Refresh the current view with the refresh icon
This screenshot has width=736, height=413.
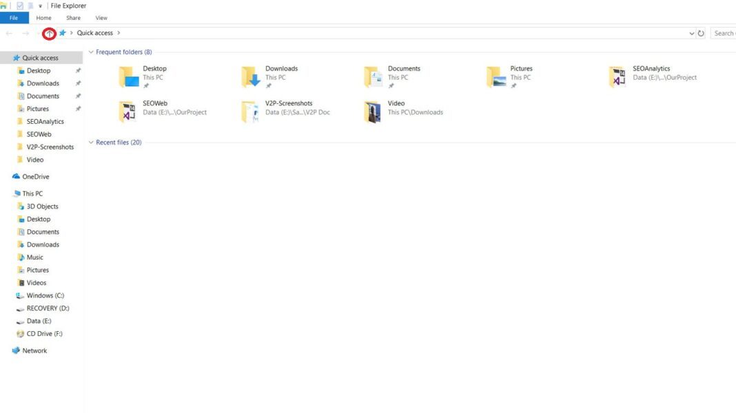point(702,33)
